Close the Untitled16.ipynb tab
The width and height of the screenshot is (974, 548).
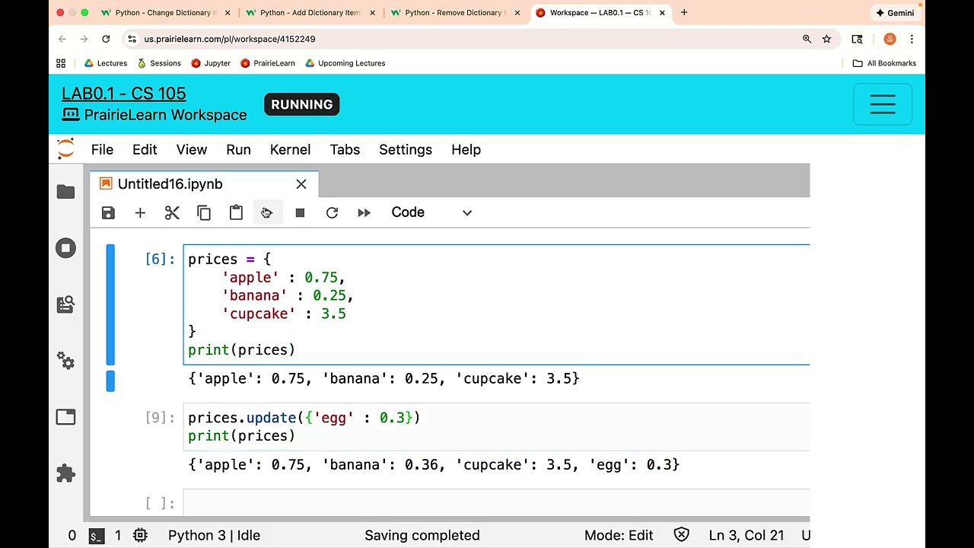point(301,184)
